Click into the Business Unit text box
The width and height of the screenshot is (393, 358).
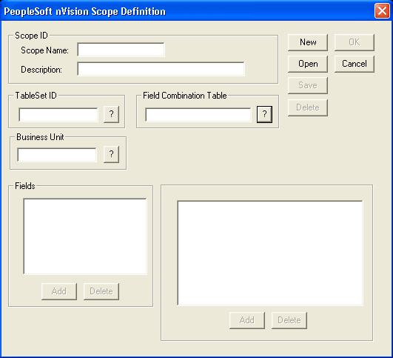[x=57, y=155]
